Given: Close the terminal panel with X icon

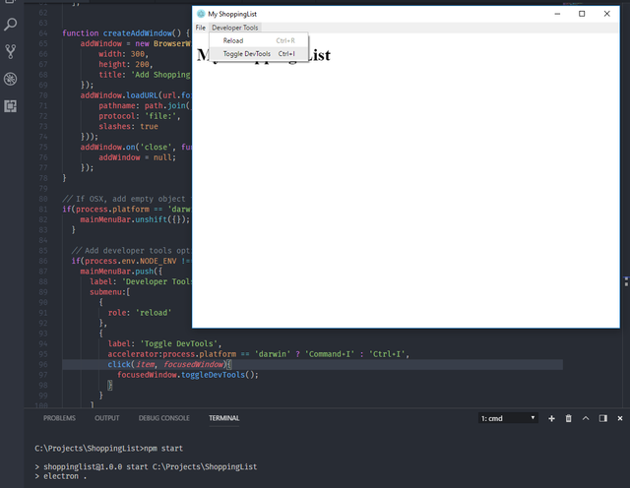Looking at the screenshot, I should coord(620,418).
